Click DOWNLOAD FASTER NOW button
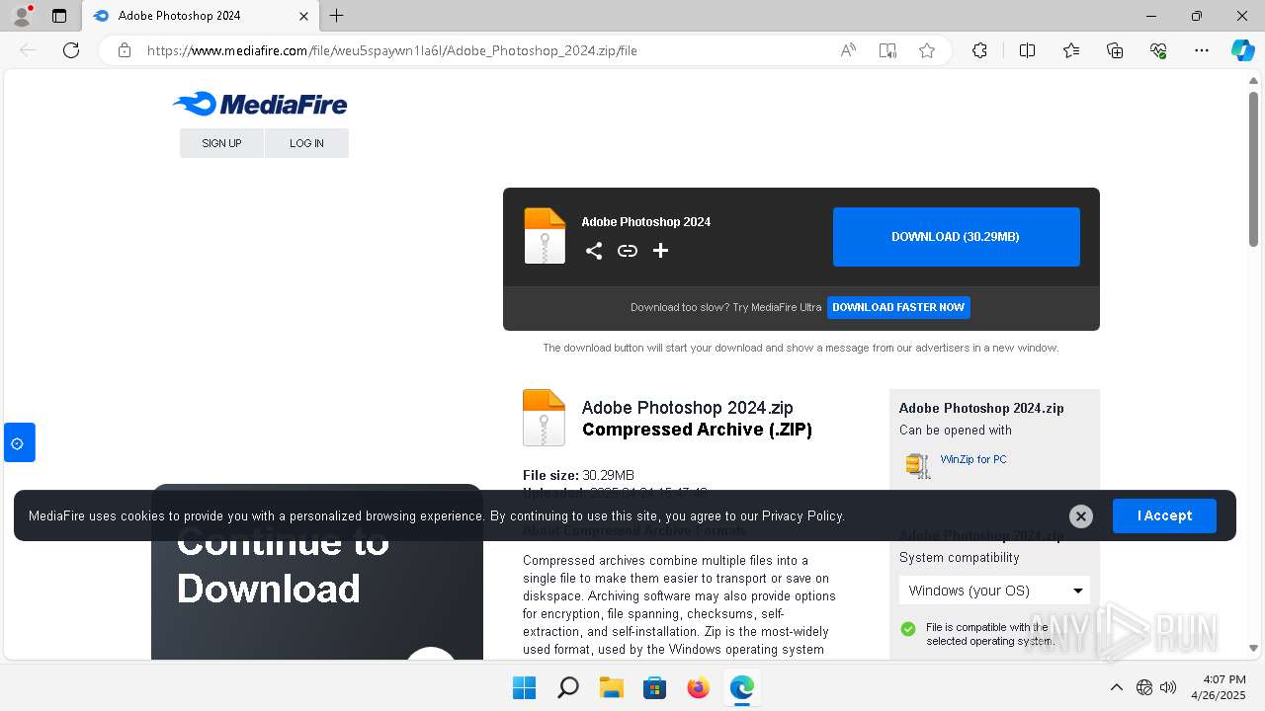 click(898, 307)
